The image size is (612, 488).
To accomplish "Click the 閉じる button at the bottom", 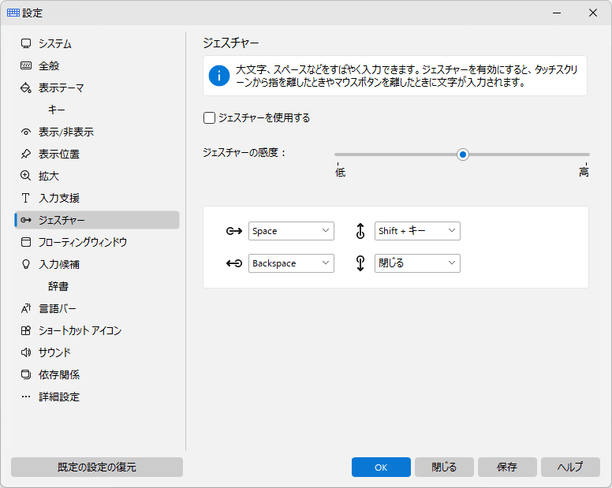I will pos(444,467).
